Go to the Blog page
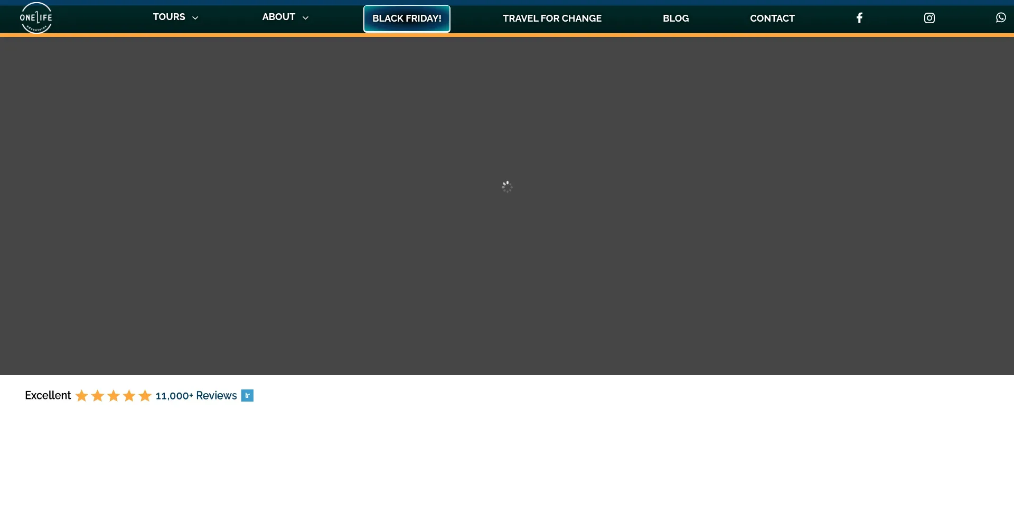Viewport: 1014px width, 524px height. coord(675,18)
